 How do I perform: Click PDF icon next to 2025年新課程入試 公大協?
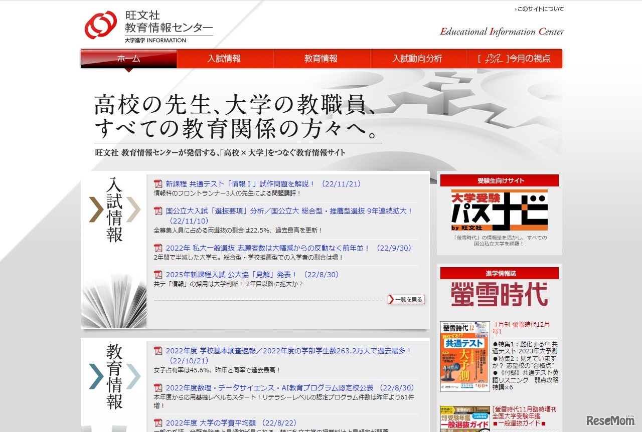coord(158,275)
